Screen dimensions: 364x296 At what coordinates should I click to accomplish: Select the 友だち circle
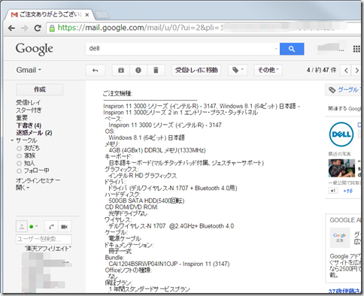tap(32, 148)
